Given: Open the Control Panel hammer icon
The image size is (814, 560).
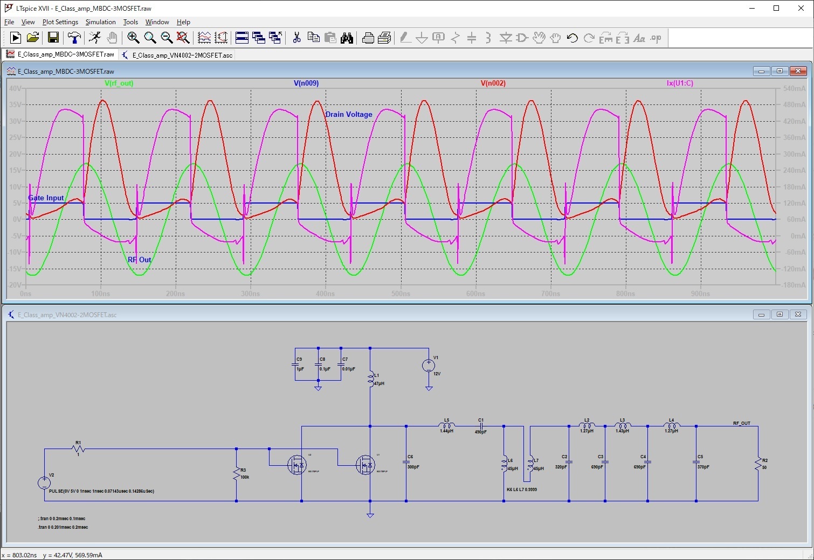Looking at the screenshot, I should (x=74, y=38).
